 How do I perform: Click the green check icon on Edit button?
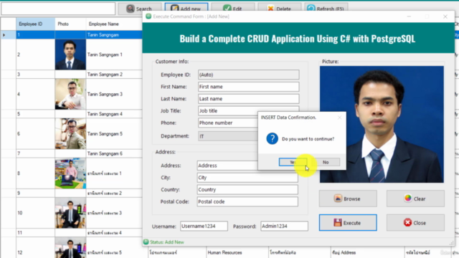coord(227,9)
